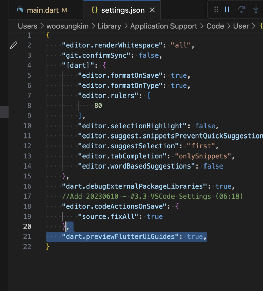Click the "[dart]" key on line 4
This screenshot has height=291, width=263.
(x=78, y=65)
